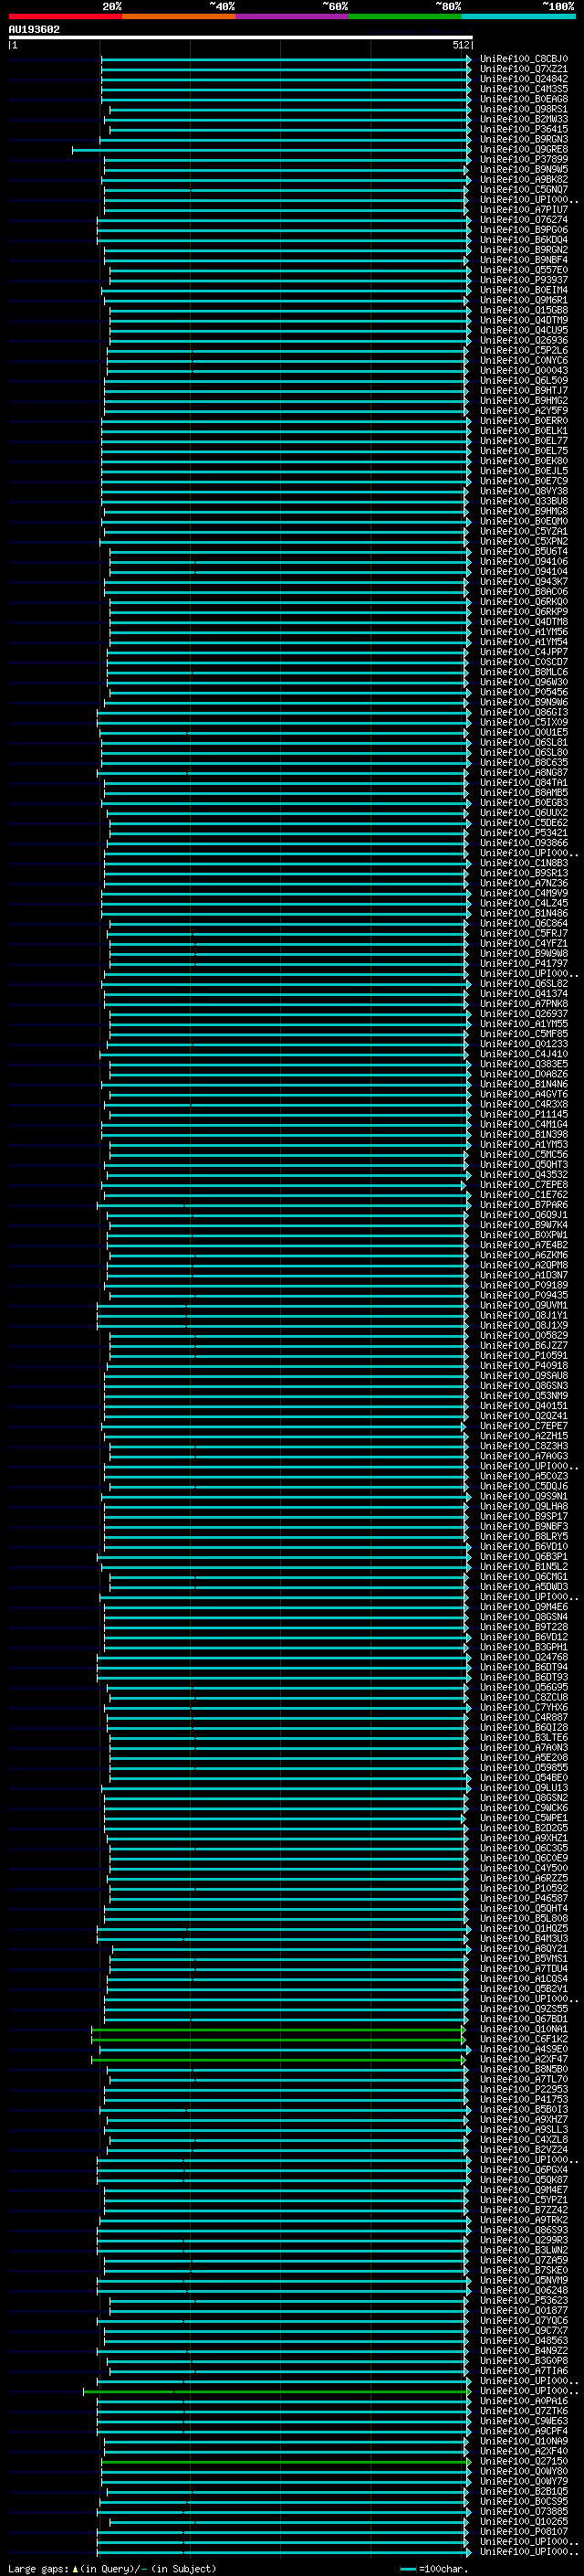Open hit UniRef100_C4M3S5
This screenshot has width=584, height=2576.
[x=523, y=89]
